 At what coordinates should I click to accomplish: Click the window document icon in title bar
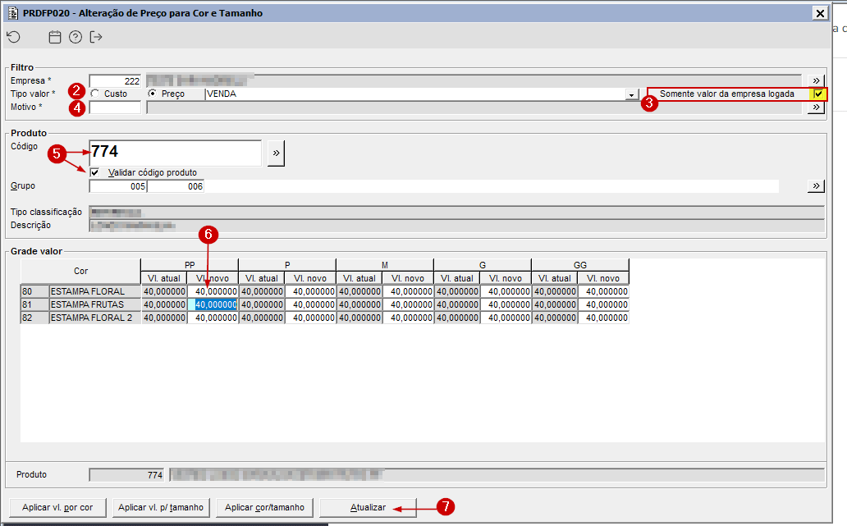click(x=13, y=13)
